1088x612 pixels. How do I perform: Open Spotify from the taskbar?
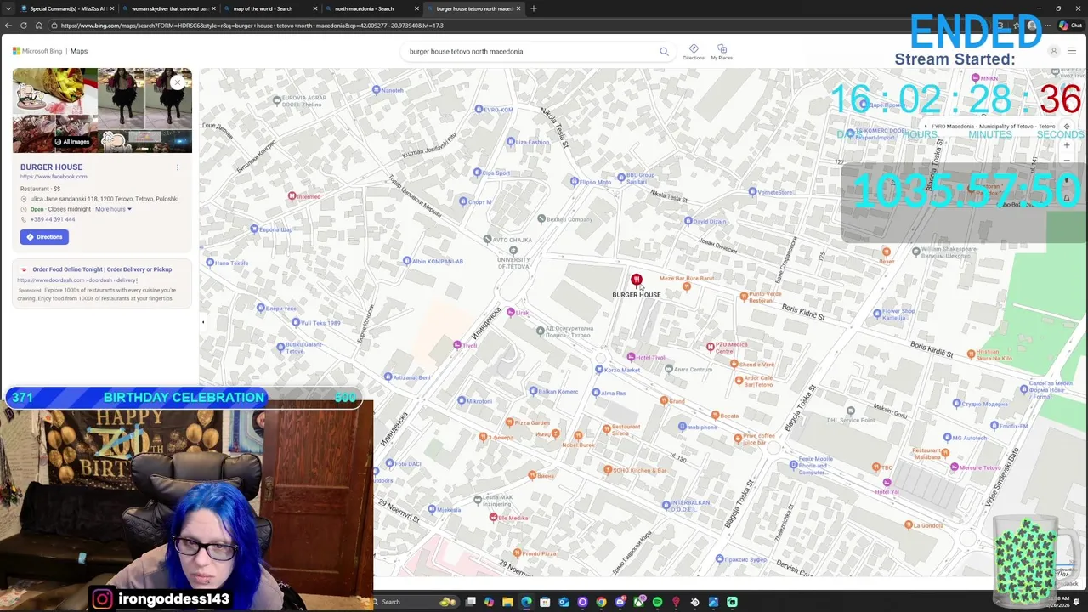pos(657,602)
